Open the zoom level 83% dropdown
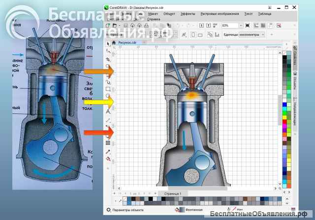The image size is (315, 220). click(241, 26)
